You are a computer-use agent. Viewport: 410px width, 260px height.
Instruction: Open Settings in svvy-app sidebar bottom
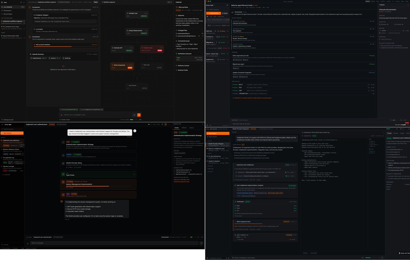5,245
